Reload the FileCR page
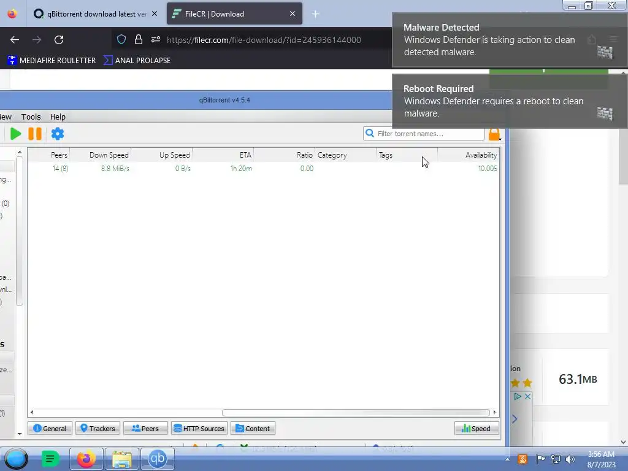This screenshot has height=471, width=628. 59,40
